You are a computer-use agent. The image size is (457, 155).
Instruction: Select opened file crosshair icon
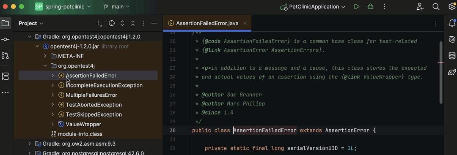tap(112, 23)
